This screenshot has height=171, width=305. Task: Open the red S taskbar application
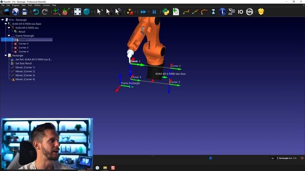click(x=113, y=168)
